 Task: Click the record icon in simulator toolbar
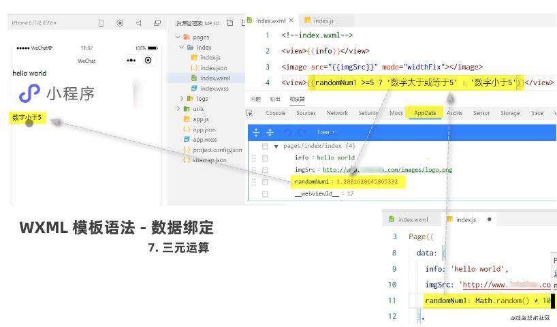[120, 23]
